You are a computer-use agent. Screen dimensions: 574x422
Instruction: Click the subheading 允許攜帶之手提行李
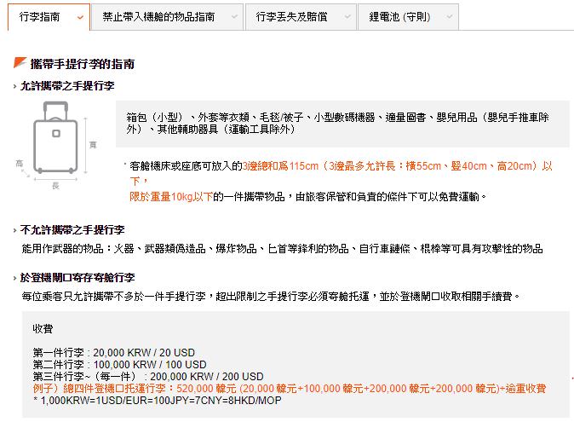pos(67,86)
